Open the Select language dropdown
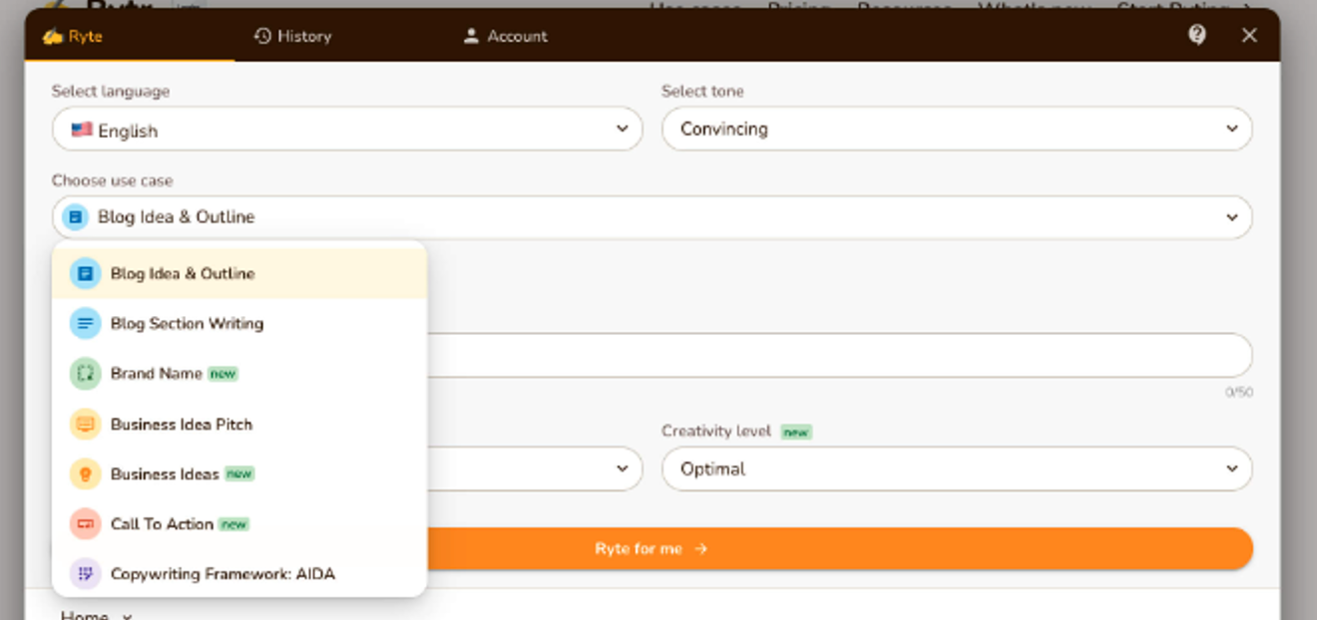 tap(347, 130)
